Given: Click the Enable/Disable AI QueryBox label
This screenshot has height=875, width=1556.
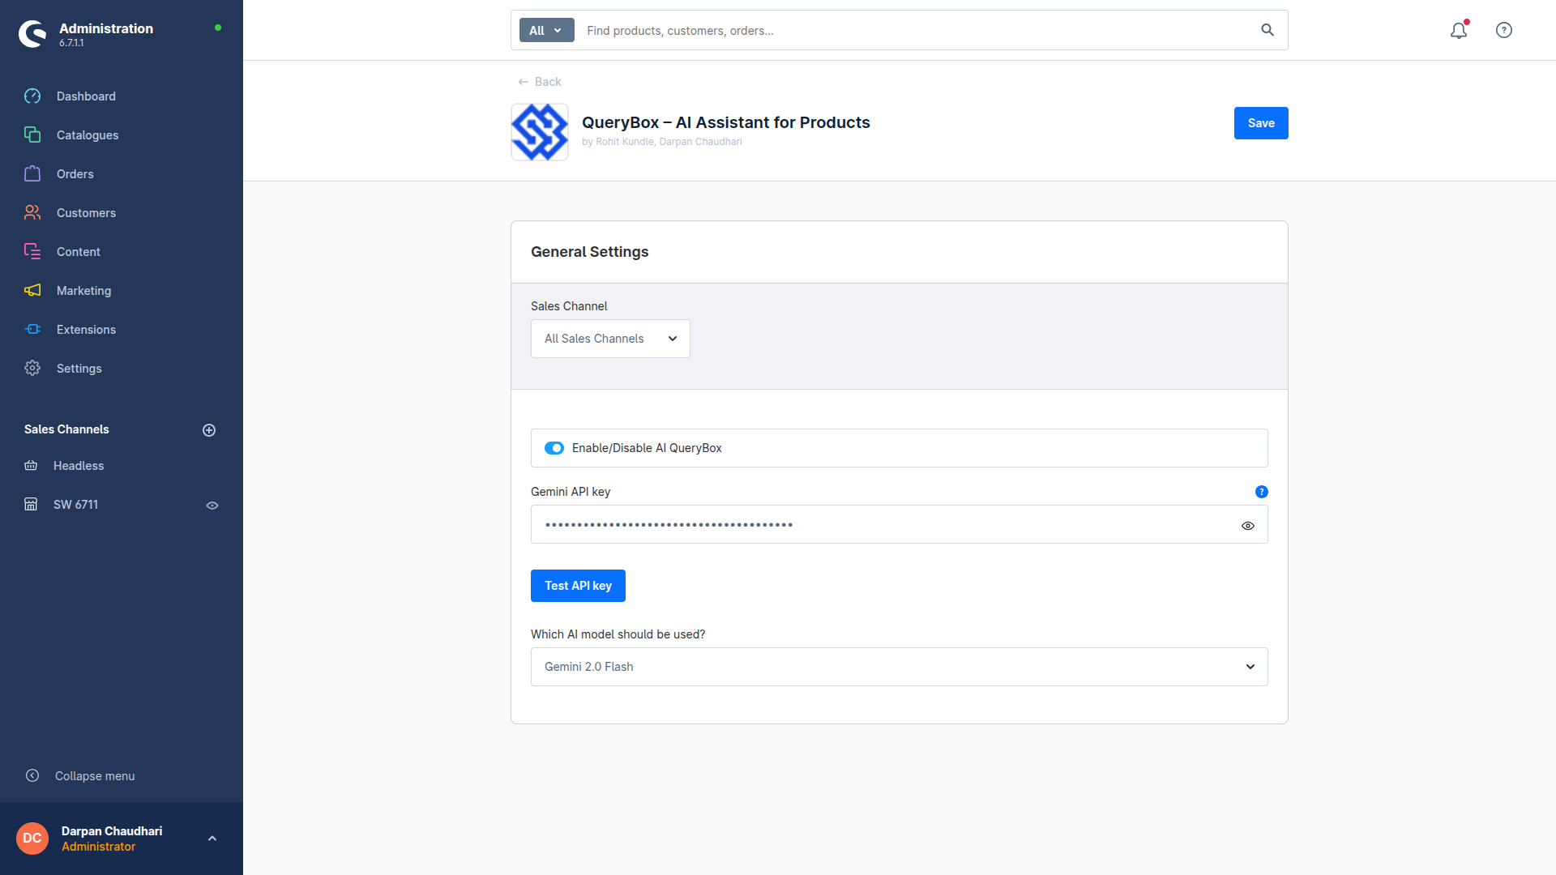Looking at the screenshot, I should pyautogui.click(x=647, y=448).
